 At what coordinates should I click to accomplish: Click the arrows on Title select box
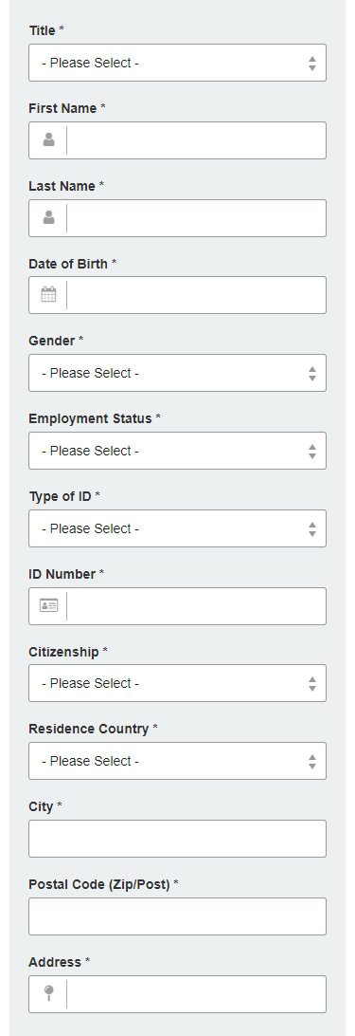(x=312, y=64)
